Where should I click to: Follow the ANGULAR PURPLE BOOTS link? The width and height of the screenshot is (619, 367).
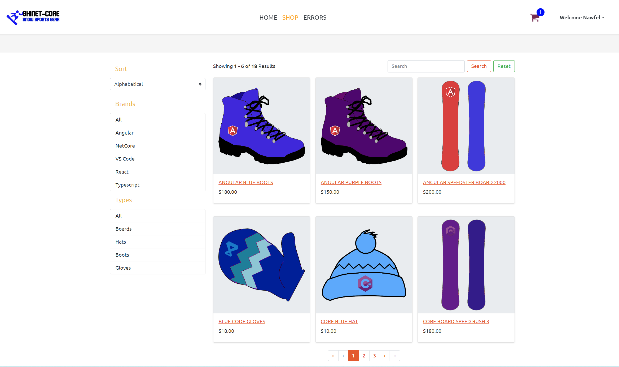pos(351,182)
